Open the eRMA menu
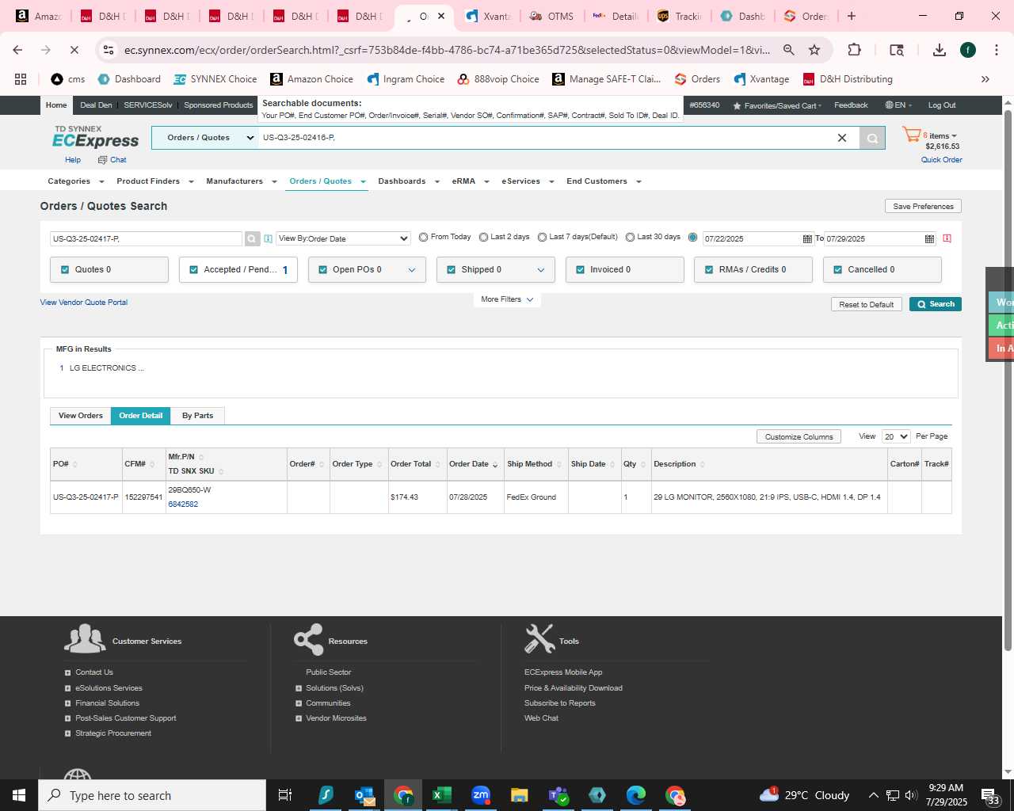Viewport: 1014px width, 811px height. (471, 181)
